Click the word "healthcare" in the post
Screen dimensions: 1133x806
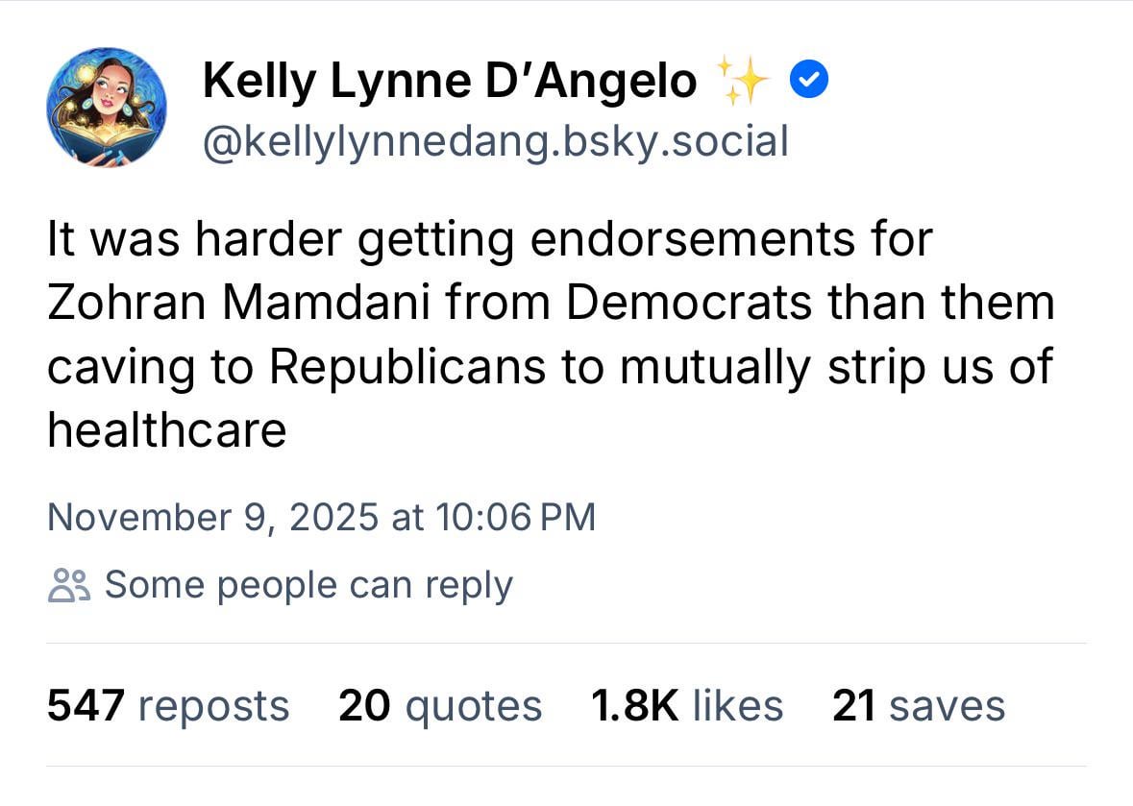tap(167, 429)
